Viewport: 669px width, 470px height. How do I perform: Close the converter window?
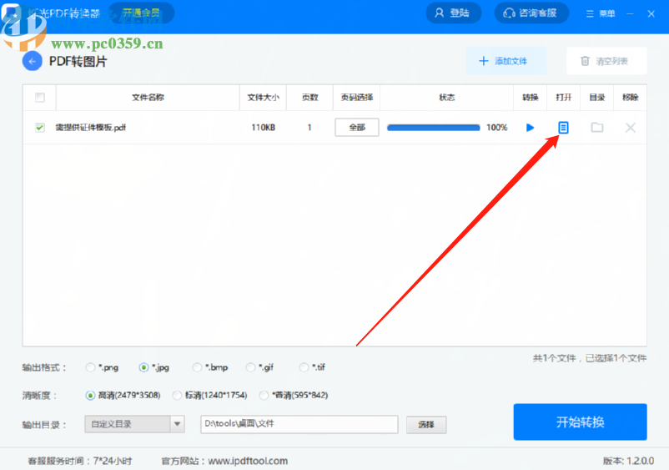tap(651, 13)
